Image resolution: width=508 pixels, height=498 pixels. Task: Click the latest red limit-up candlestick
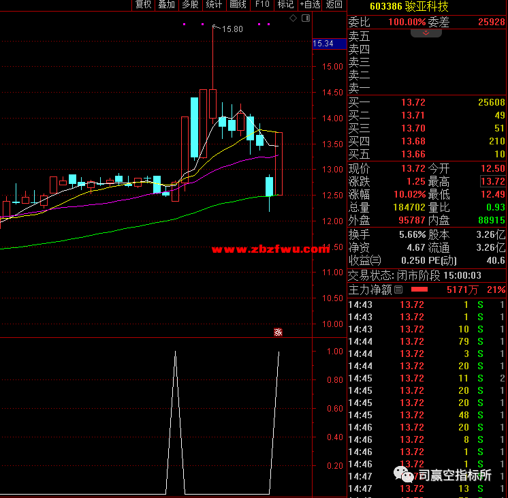(279, 164)
